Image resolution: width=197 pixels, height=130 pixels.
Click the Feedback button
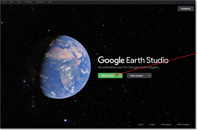click(x=186, y=9)
